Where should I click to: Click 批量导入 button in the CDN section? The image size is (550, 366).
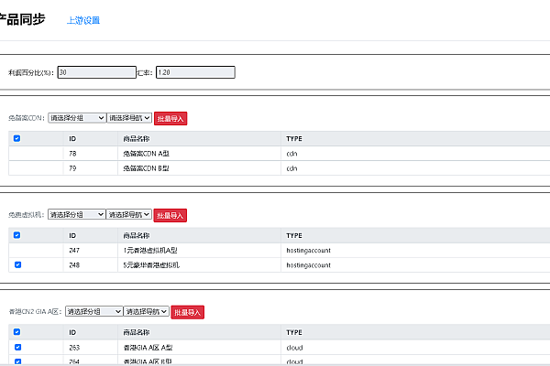(x=170, y=118)
